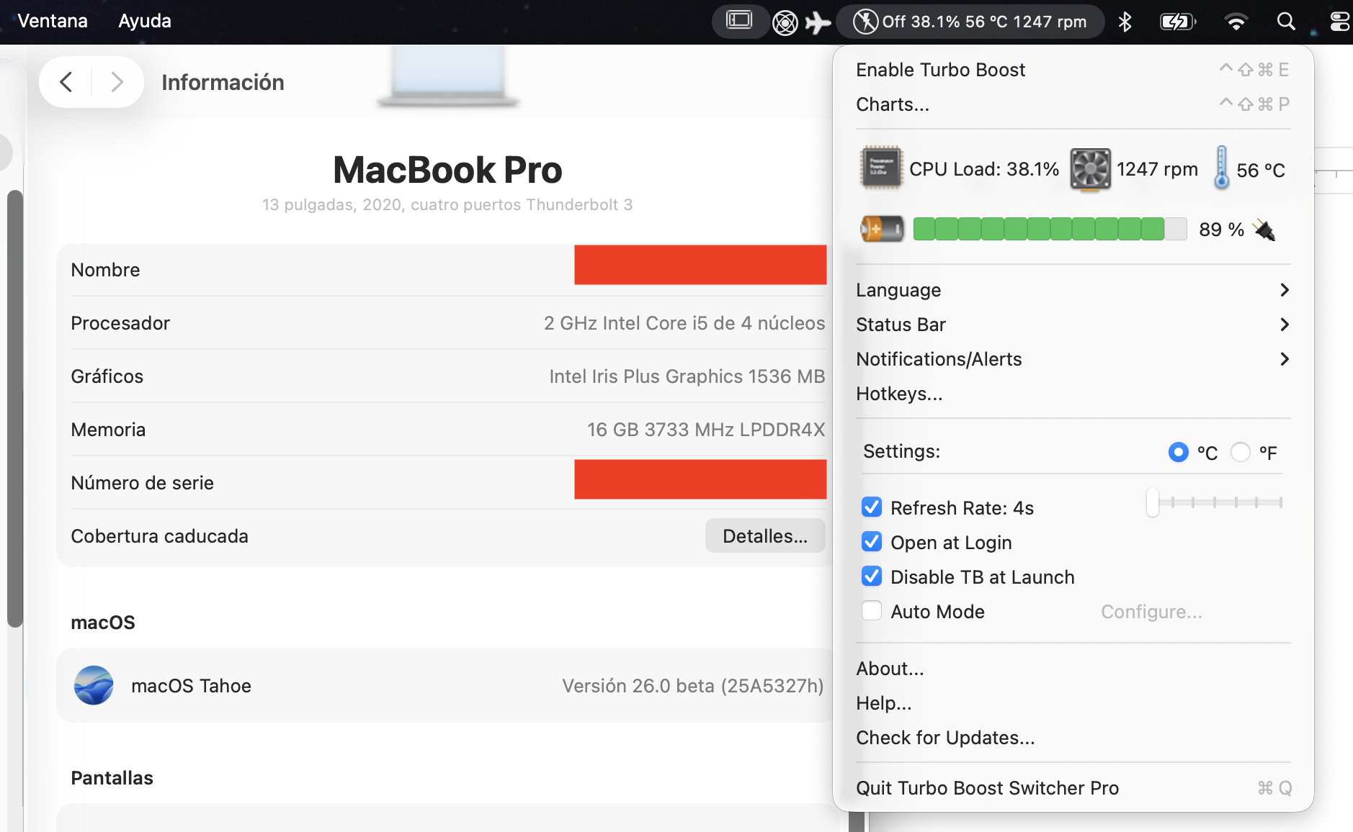
Task: Click the '89 %' battery percentage text
Action: click(1222, 230)
